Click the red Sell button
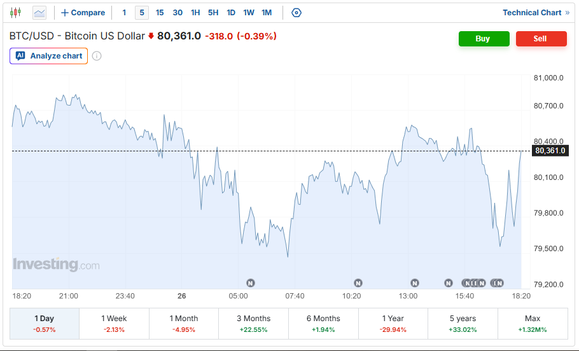This screenshot has height=351, width=579. click(541, 39)
